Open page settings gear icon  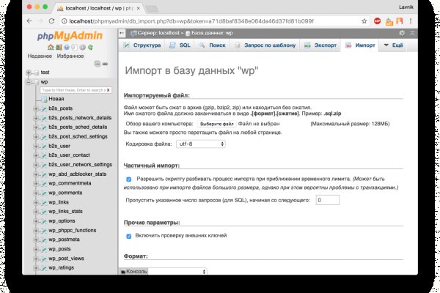click(x=401, y=34)
